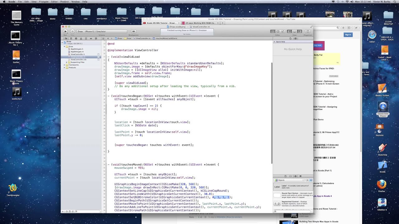Show the Project navigator

tap(66, 39)
